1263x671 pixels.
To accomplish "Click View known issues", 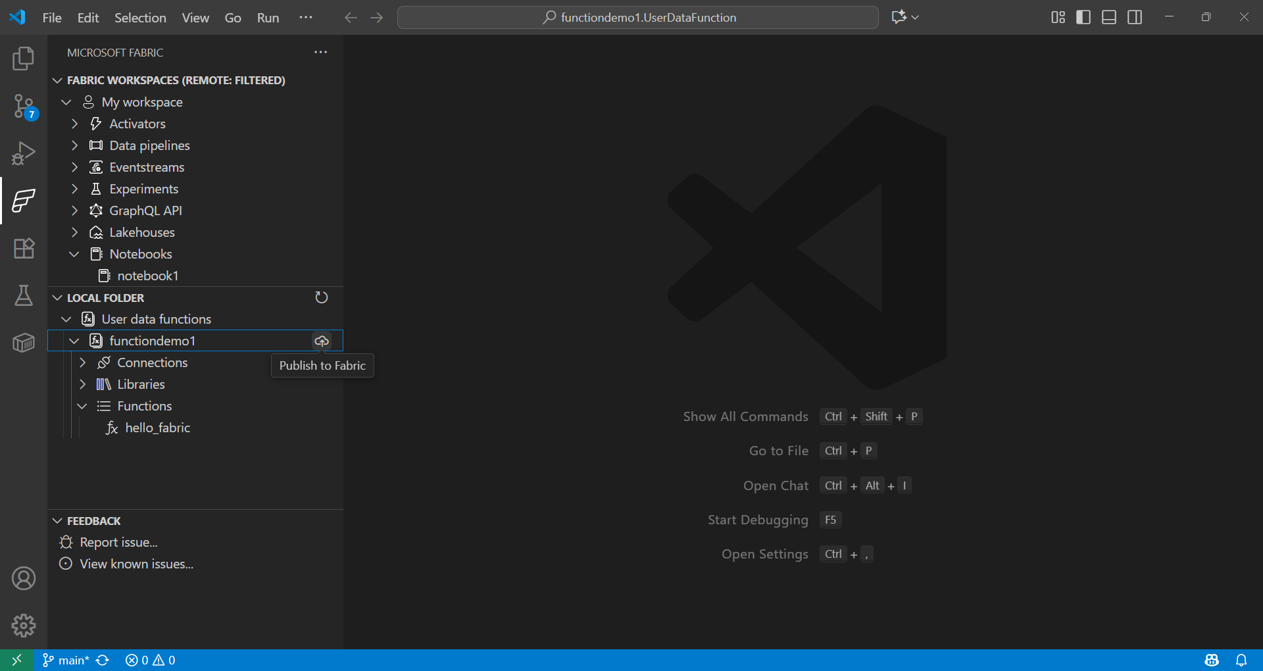I will [x=136, y=564].
